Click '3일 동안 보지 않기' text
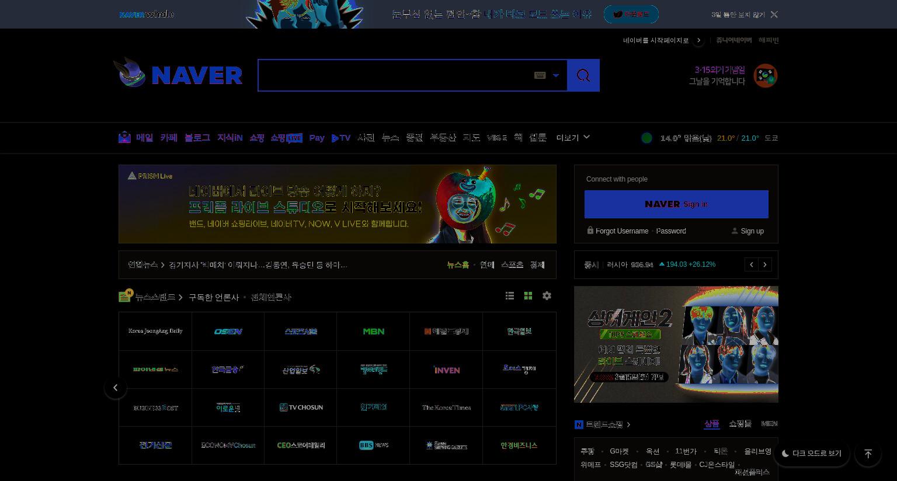This screenshot has height=481, width=897. click(x=738, y=15)
